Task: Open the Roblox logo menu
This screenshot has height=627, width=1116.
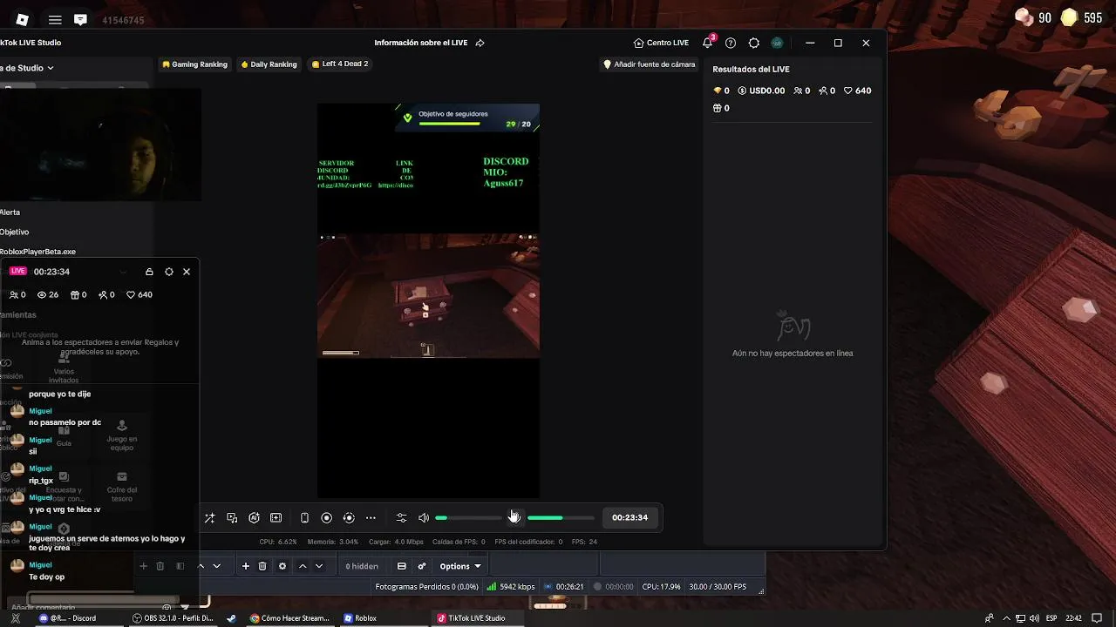Action: tap(23, 19)
